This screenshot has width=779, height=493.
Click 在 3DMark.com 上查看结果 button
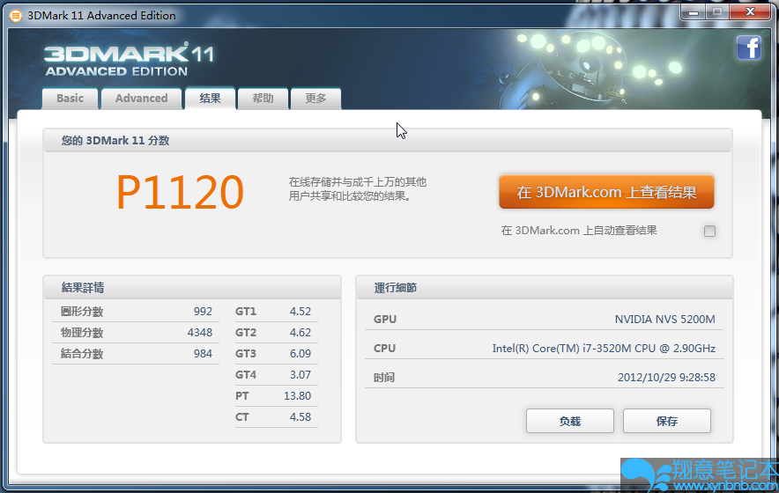click(x=606, y=192)
